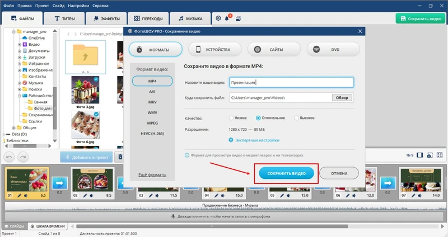
Task: Switch to ПЕРЕХОДЫ tab
Action: [x=148, y=18]
